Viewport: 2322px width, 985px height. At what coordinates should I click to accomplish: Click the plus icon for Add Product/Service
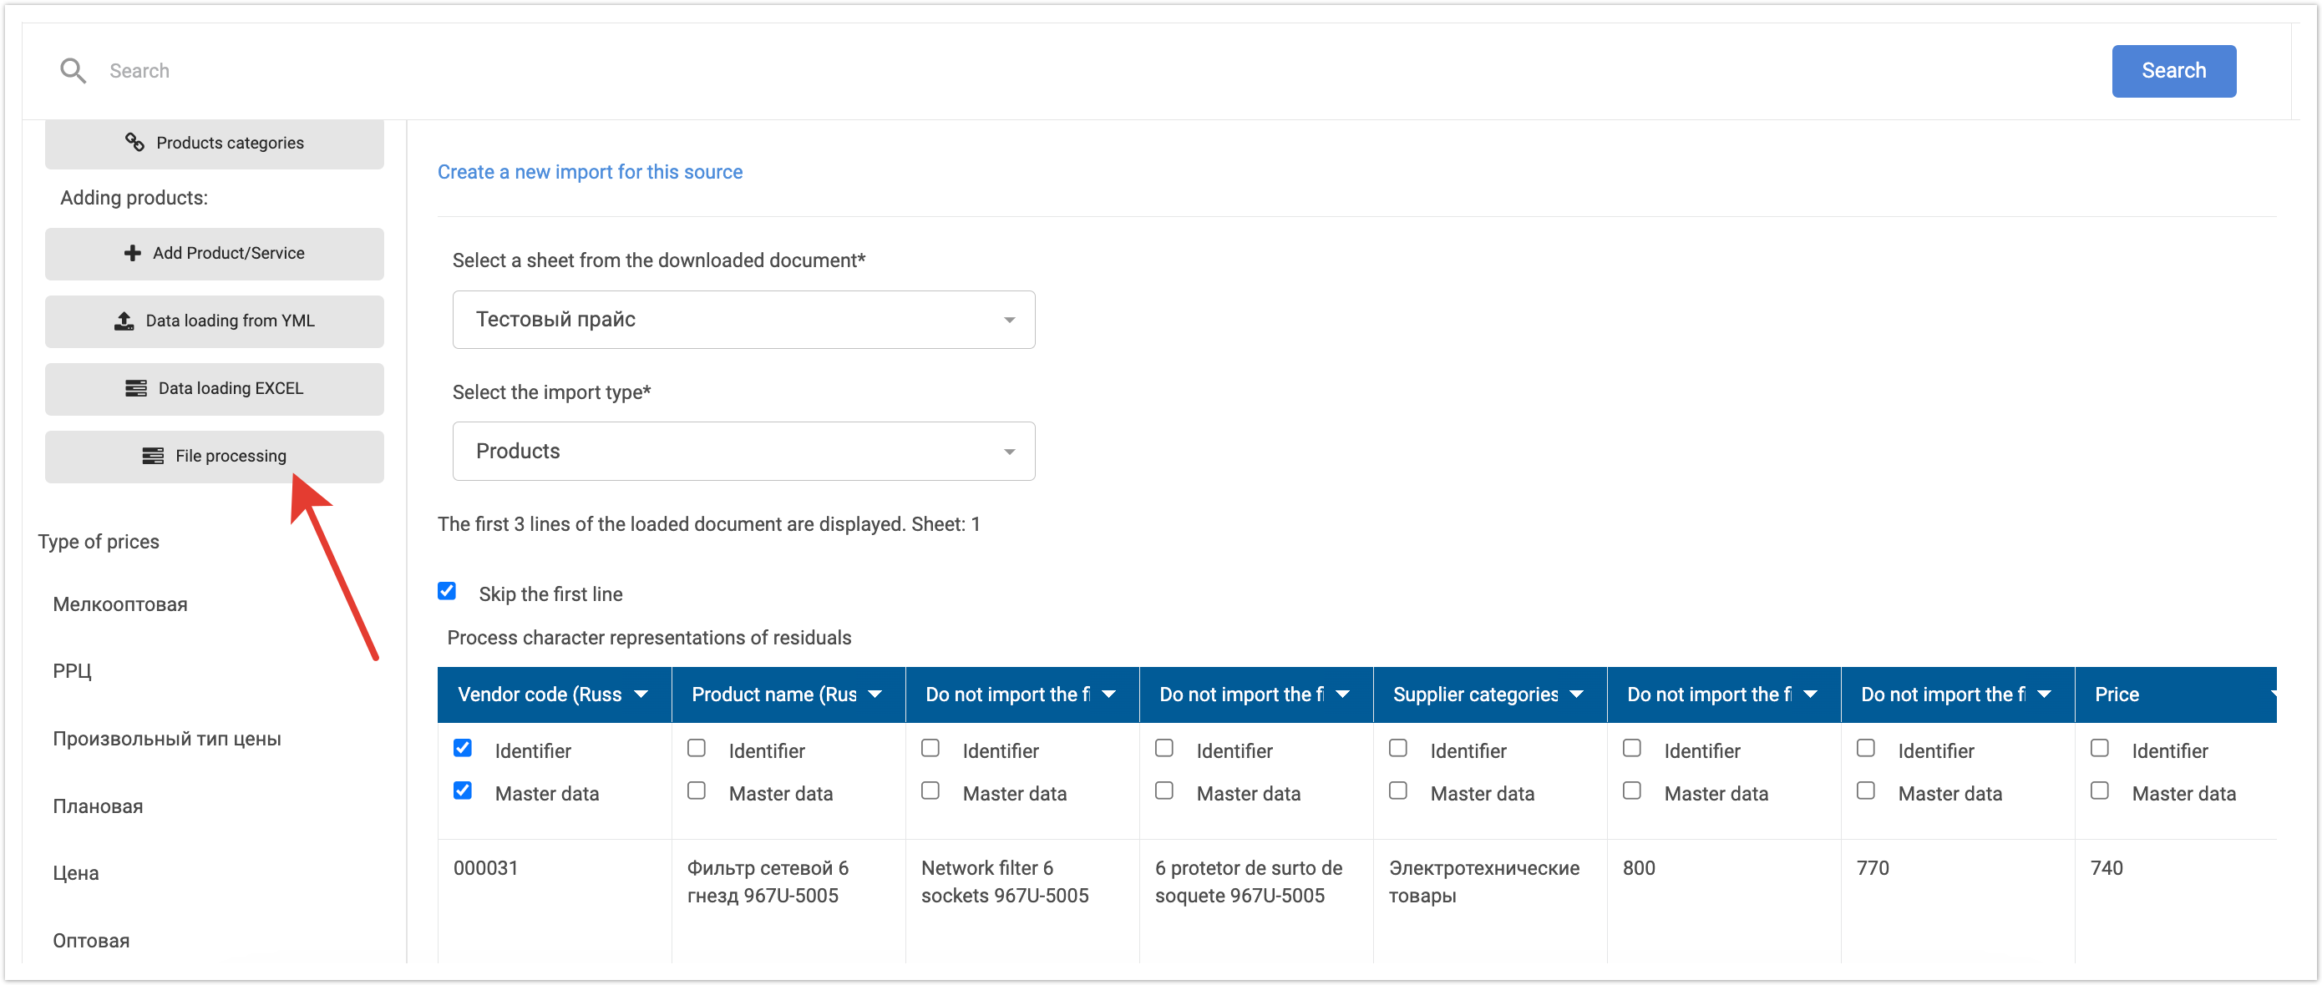[x=133, y=253]
